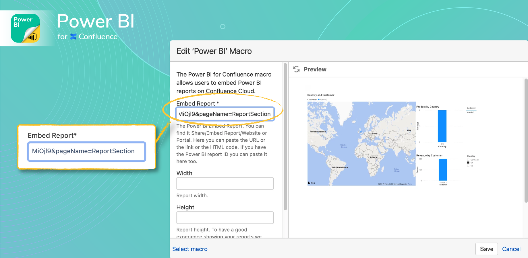Click the world map visual in preview

(361, 144)
